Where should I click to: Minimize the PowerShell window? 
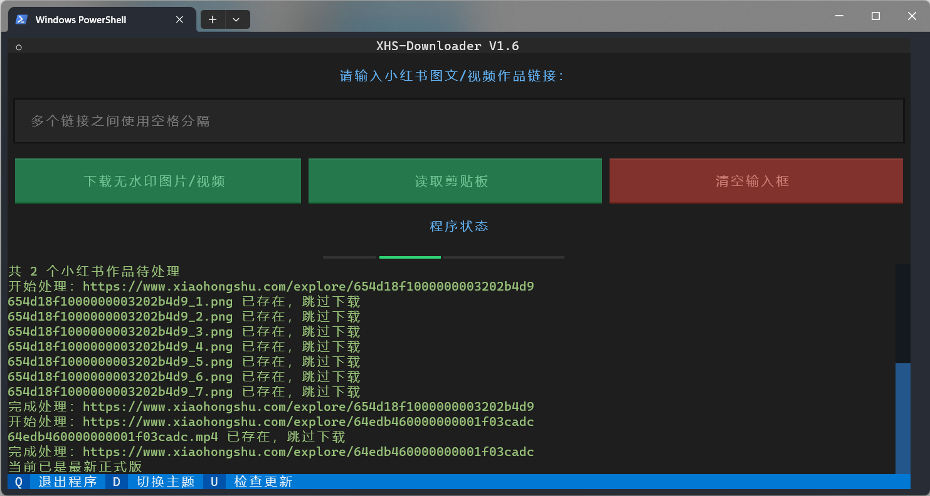click(840, 16)
